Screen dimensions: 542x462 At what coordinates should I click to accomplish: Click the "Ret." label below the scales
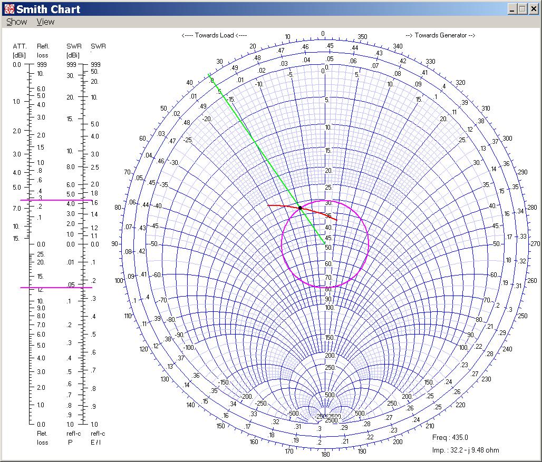42,434
